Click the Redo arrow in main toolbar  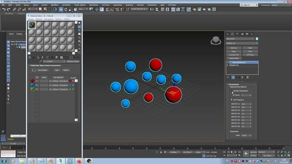[9, 9]
